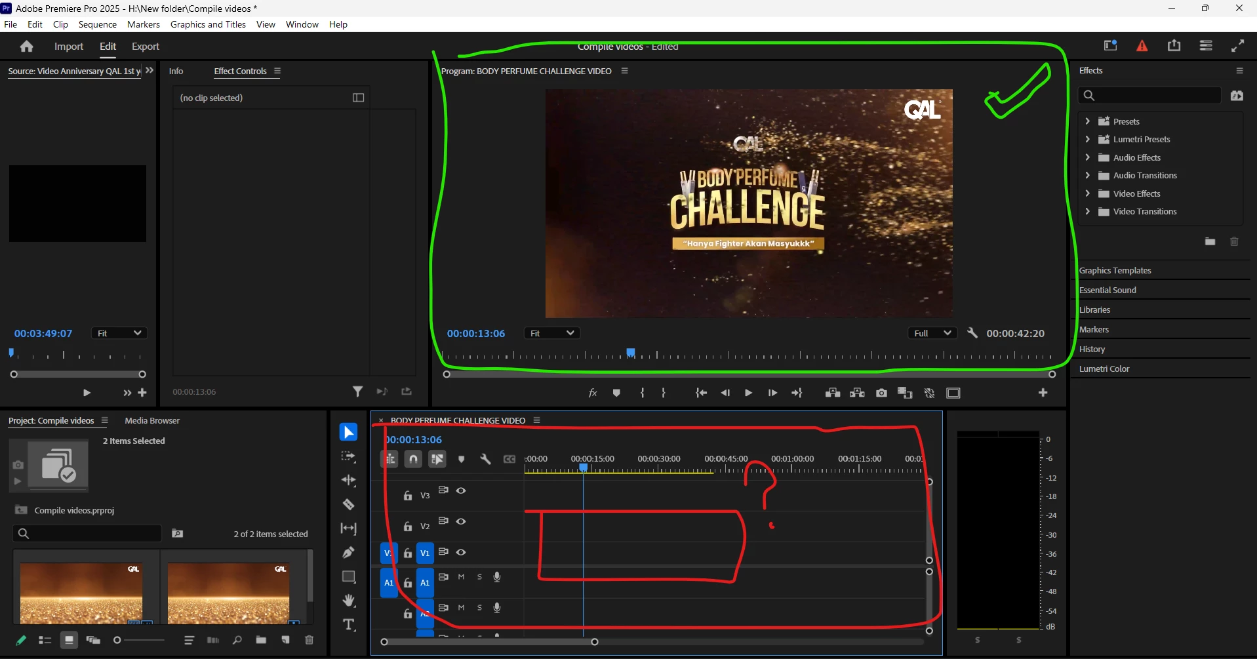Hide the V2 track output eye
Screen dimensions: 1257x659
click(x=461, y=521)
